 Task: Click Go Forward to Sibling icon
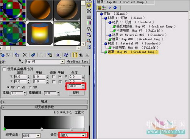[87, 55]
